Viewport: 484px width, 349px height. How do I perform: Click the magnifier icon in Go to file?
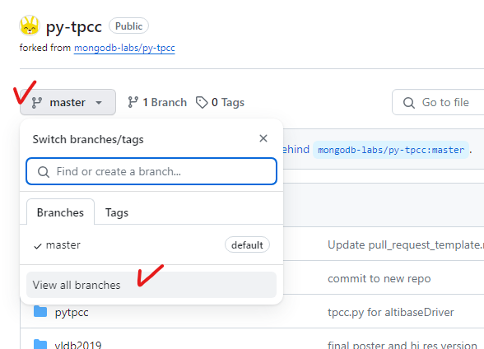coord(409,103)
